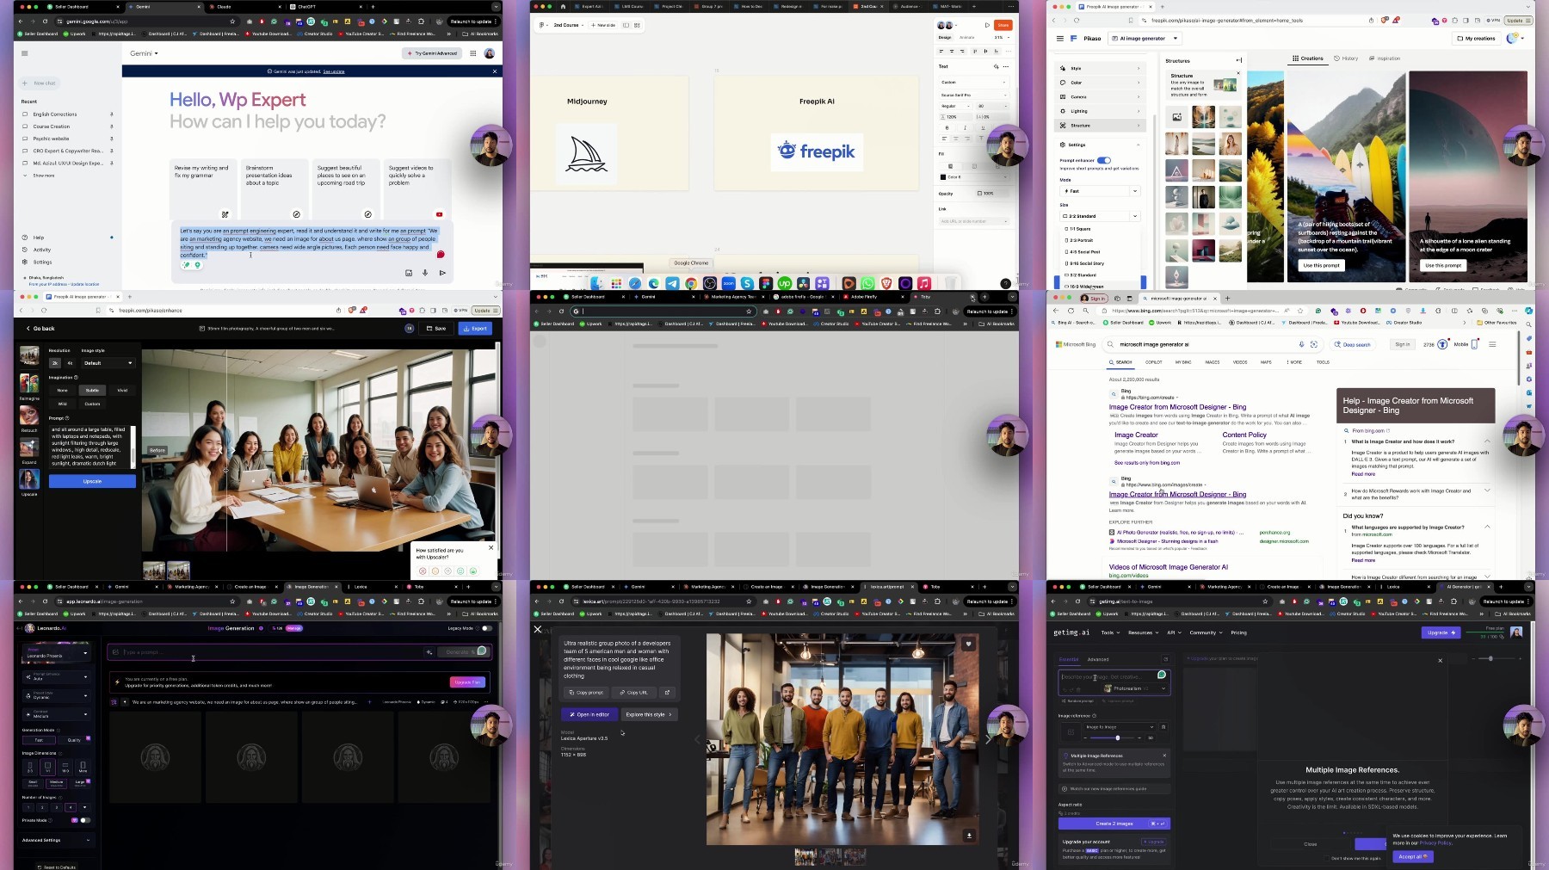The width and height of the screenshot is (1549, 870).
Task: Click the reset icon beside getimg Advanced tab
Action: [x=1166, y=659]
